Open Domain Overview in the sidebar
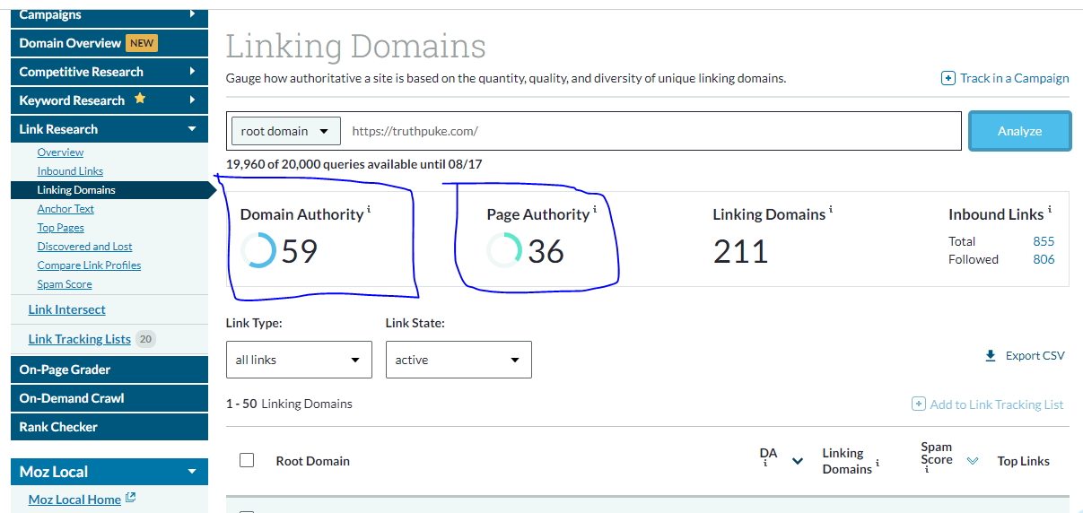This screenshot has width=1083, height=513. pyautogui.click(x=109, y=43)
